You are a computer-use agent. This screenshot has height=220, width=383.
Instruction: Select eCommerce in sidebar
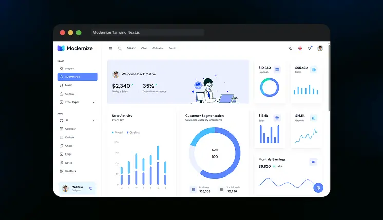[x=77, y=77]
